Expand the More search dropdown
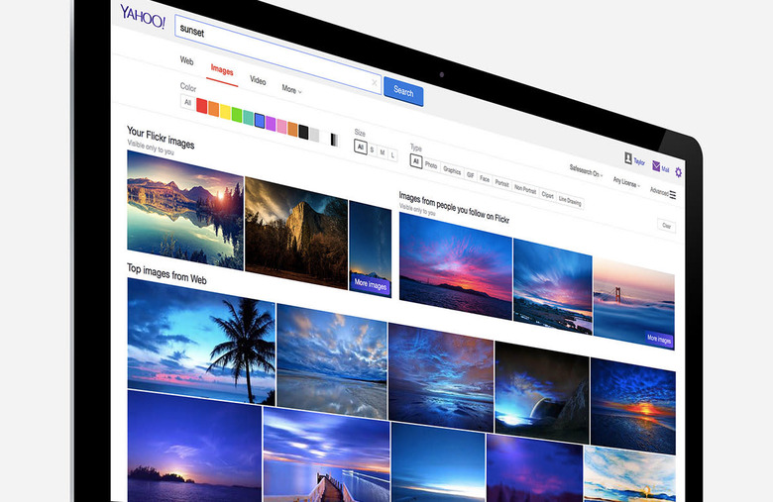Viewport: 773px width, 502px height. [291, 89]
